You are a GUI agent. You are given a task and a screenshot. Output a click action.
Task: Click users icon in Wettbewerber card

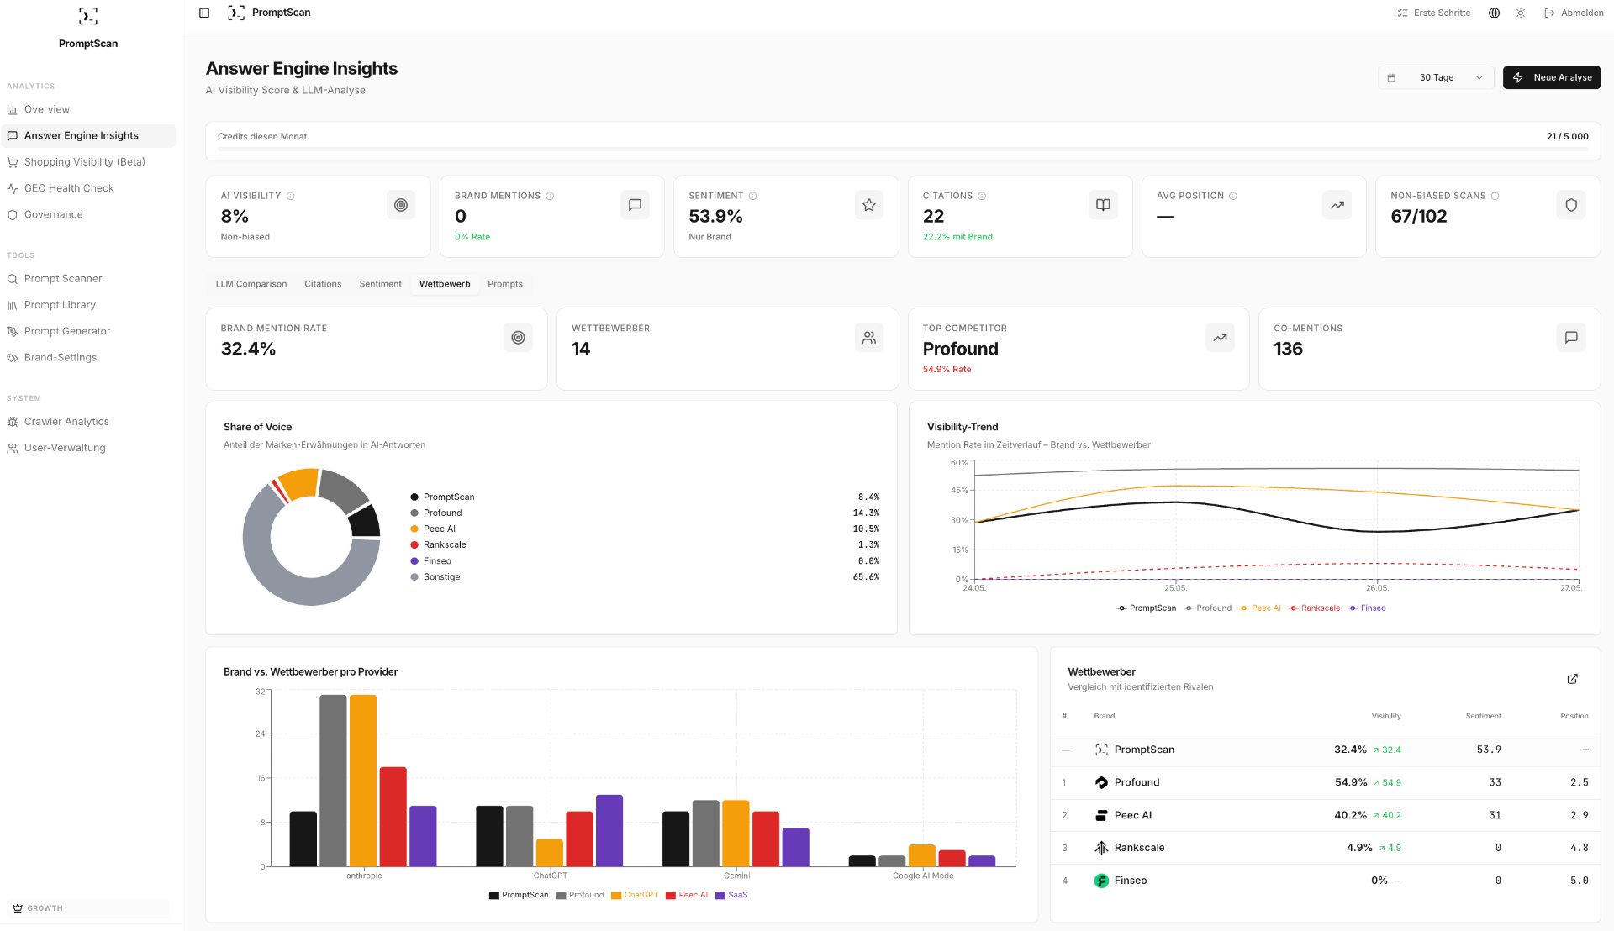869,338
